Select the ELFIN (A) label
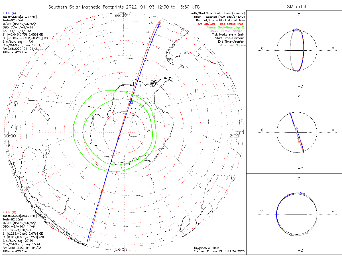Viewport: 342px width, 256px height. point(10,13)
